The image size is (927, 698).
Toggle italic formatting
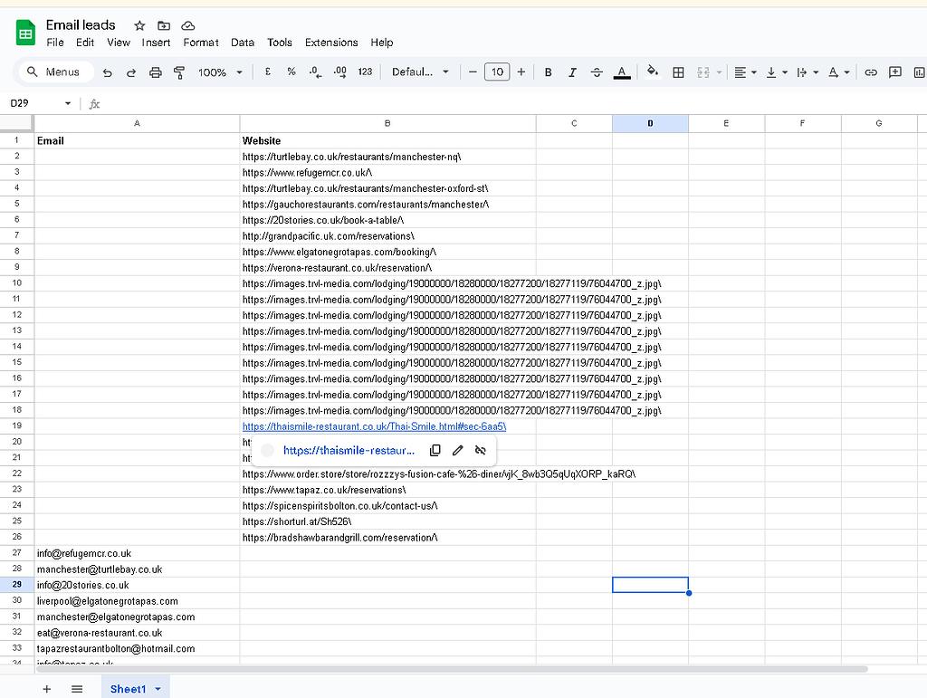tap(571, 72)
